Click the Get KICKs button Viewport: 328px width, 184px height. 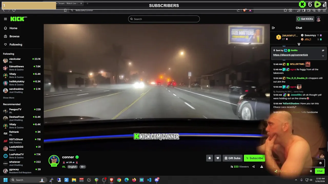pos(305,19)
